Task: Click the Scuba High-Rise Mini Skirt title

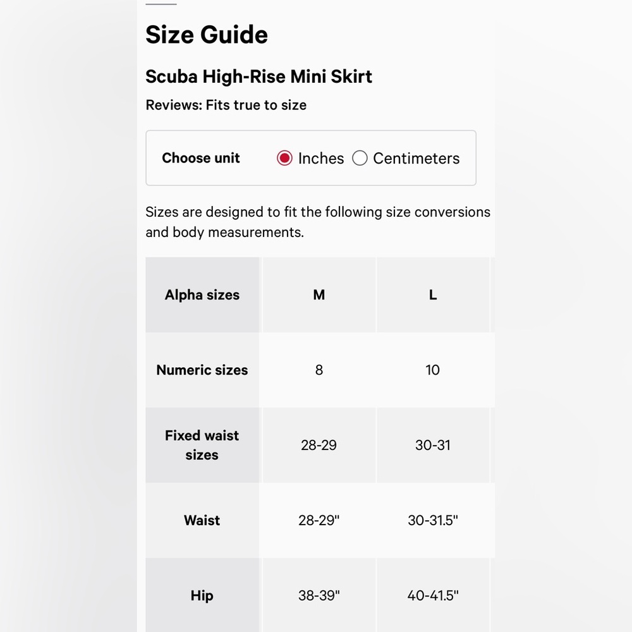Action: pyautogui.click(x=258, y=76)
